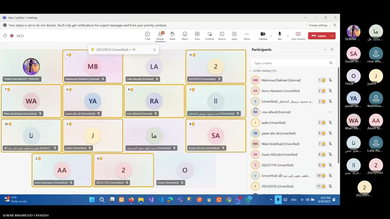Image resolution: width=390 pixels, height=219 pixels.
Task: Click Change settings in status banner
Action: [x=318, y=25]
